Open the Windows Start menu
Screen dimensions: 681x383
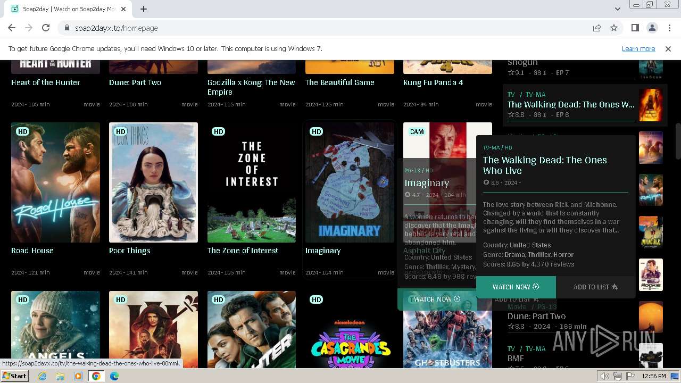point(14,376)
